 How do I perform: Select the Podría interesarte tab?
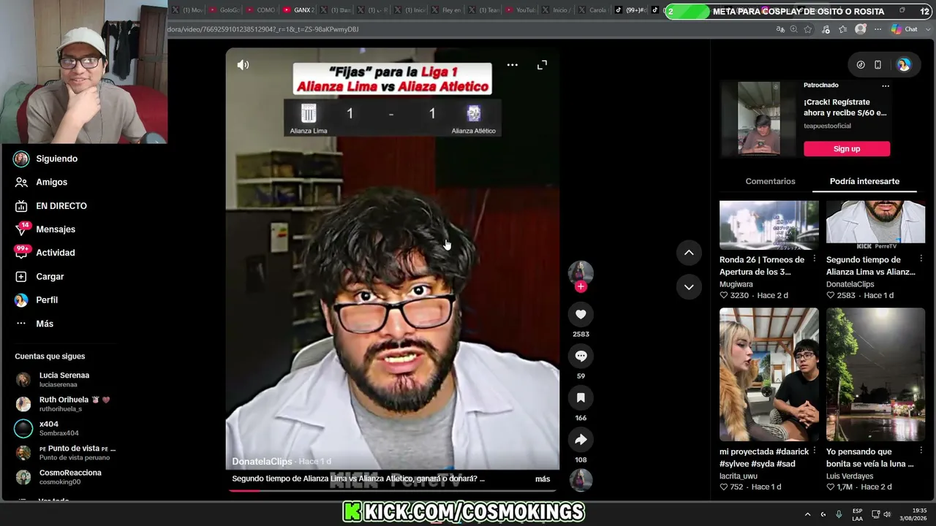(864, 181)
